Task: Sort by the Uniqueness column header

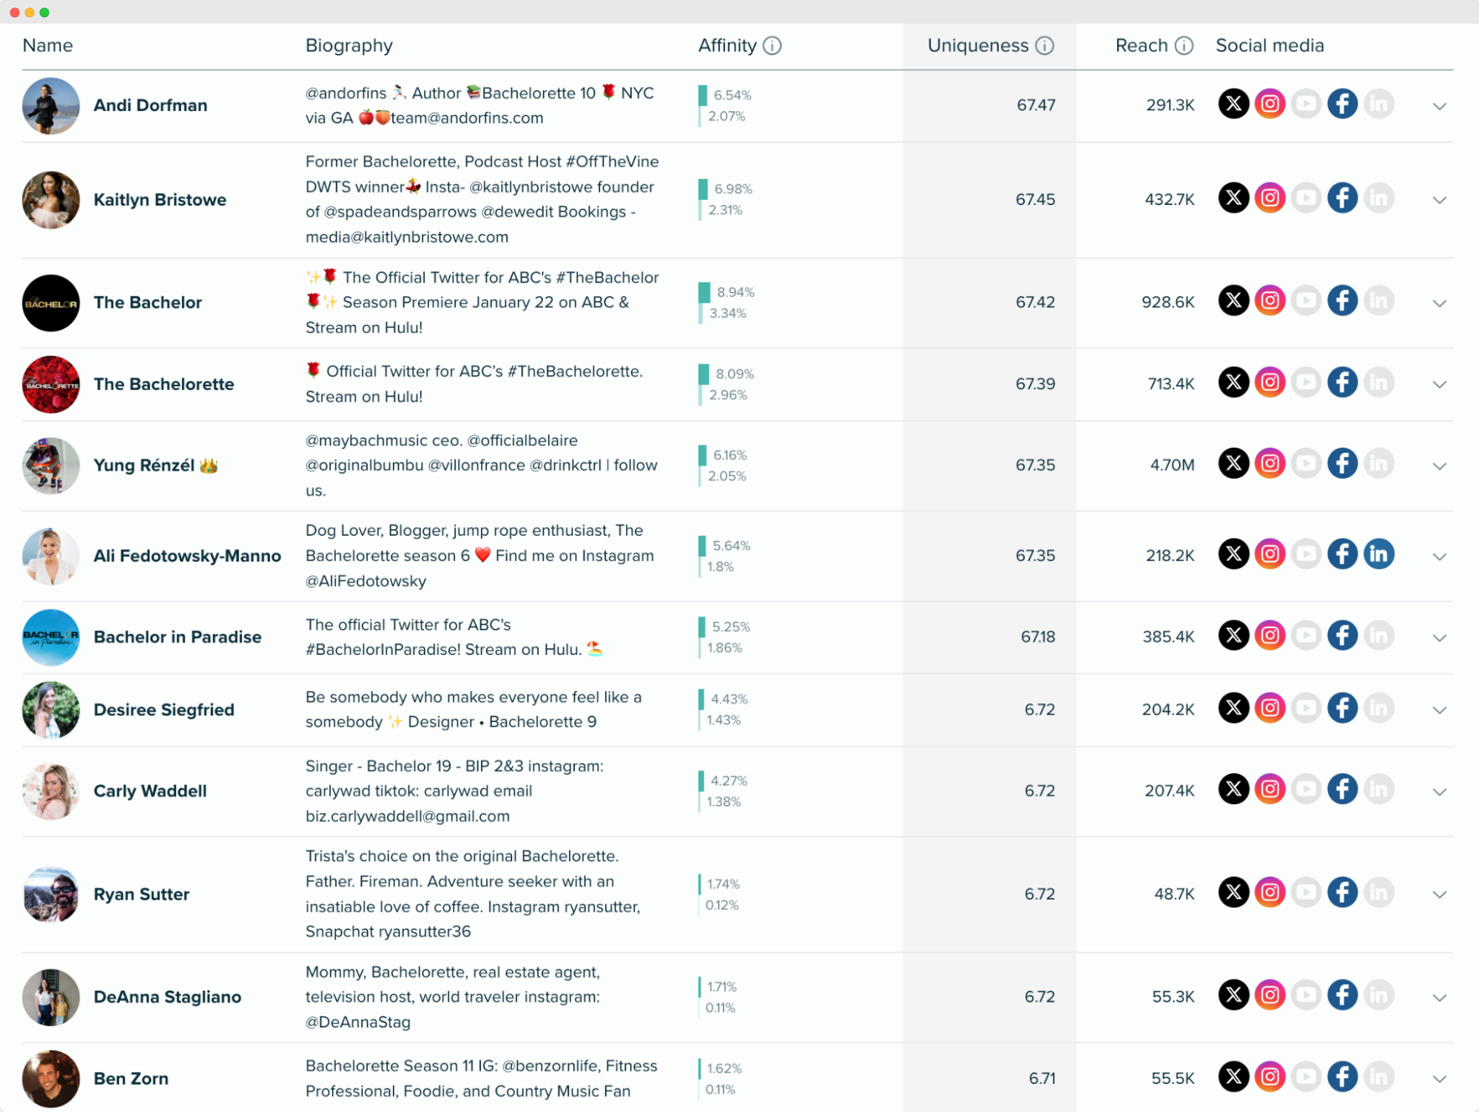Action: pos(977,46)
